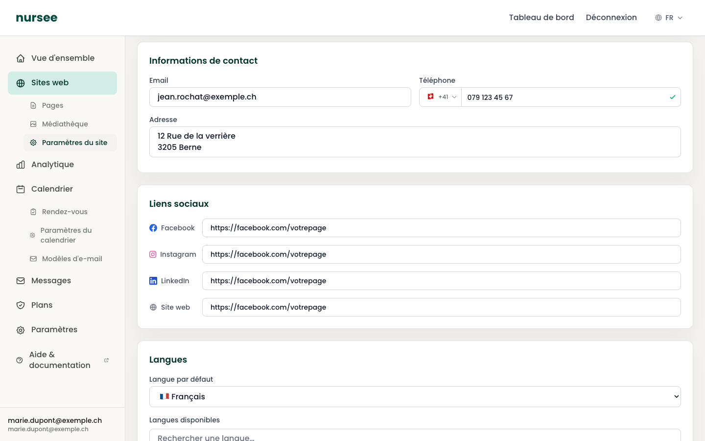The width and height of the screenshot is (705, 441).
Task: Open Modèles d'e-mail
Action: (x=70, y=259)
